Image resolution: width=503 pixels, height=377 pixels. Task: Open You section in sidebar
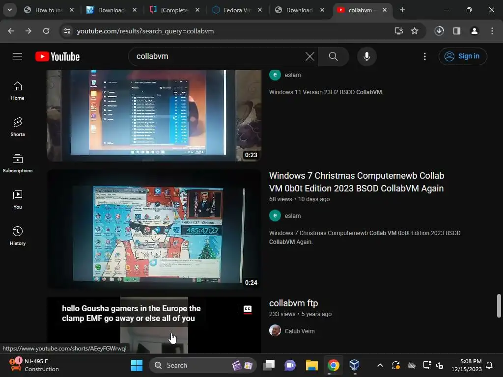(18, 200)
